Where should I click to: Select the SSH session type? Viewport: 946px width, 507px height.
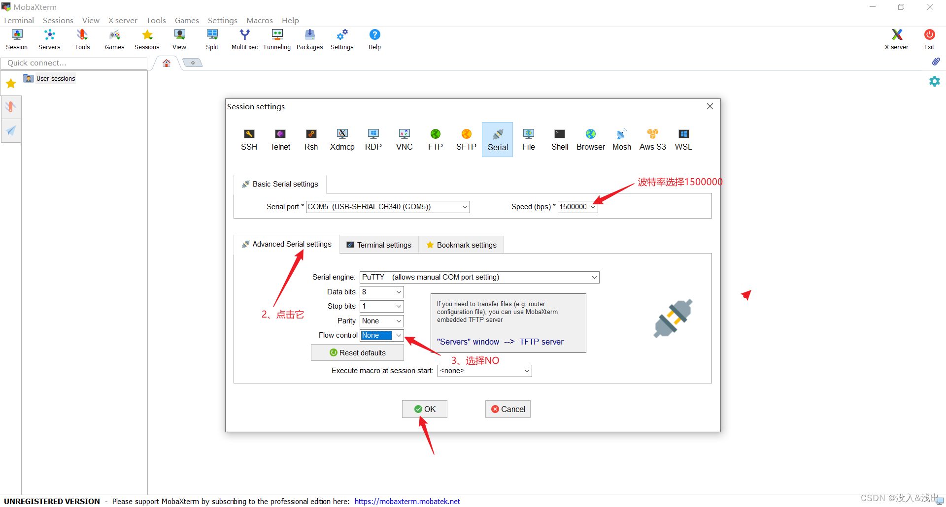click(249, 140)
